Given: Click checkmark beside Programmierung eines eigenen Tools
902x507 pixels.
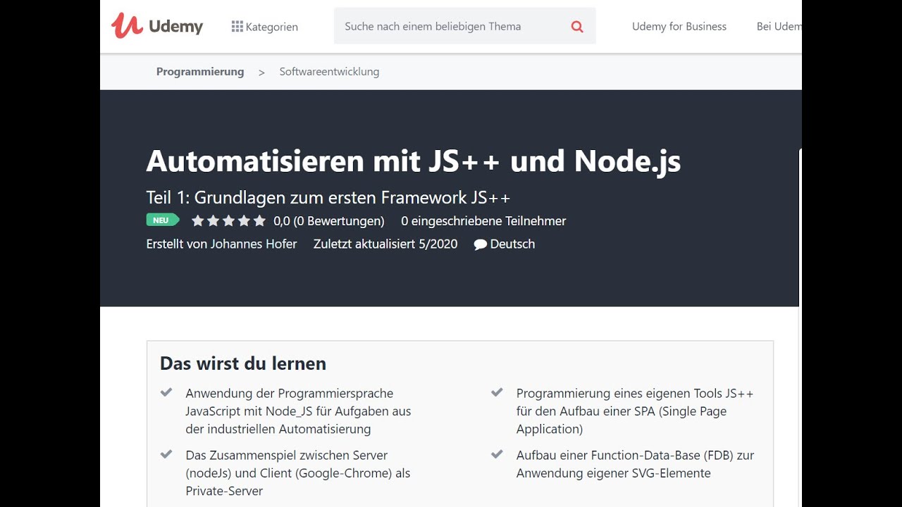Looking at the screenshot, I should (497, 393).
